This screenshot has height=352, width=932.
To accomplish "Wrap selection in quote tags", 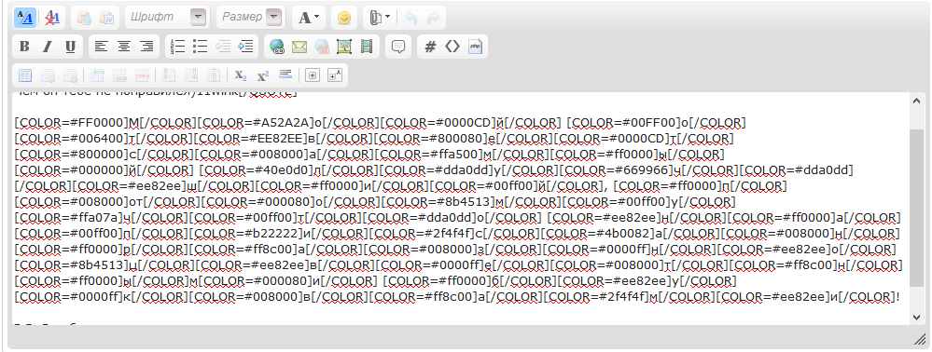I will click(398, 47).
